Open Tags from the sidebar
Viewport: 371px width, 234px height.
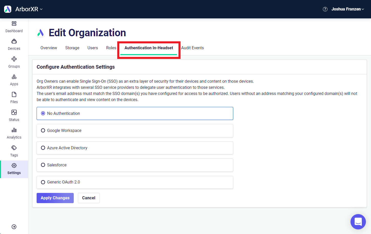[x=14, y=151]
